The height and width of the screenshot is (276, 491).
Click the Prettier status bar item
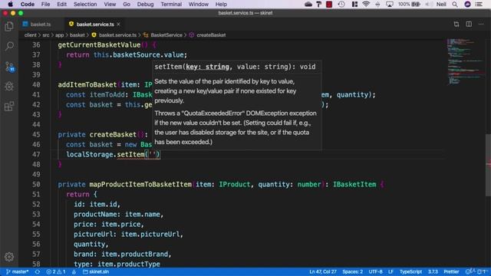451,271
